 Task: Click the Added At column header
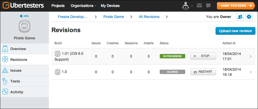pyautogui.click(x=229, y=43)
